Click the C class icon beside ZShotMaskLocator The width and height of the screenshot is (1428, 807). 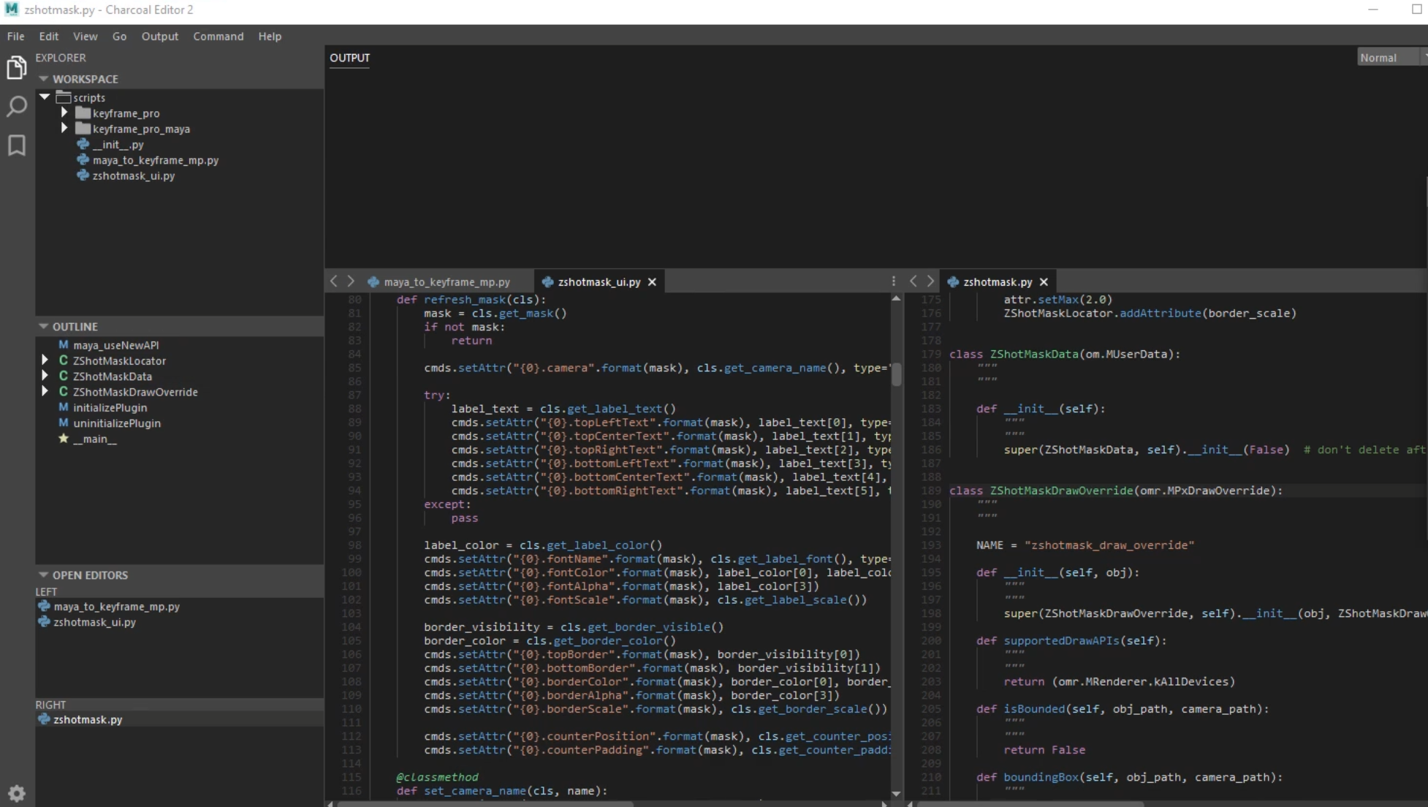coord(64,360)
